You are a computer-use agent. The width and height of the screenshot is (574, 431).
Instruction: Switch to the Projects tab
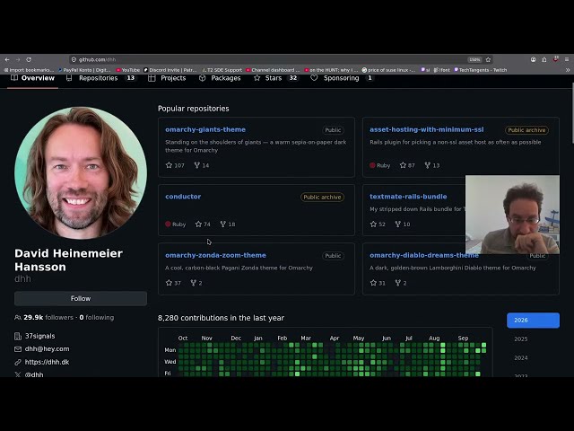[167, 78]
